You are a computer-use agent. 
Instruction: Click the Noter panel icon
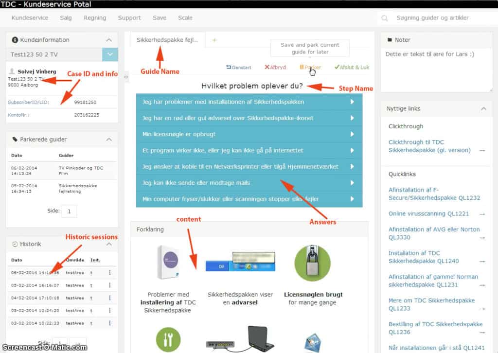point(390,40)
